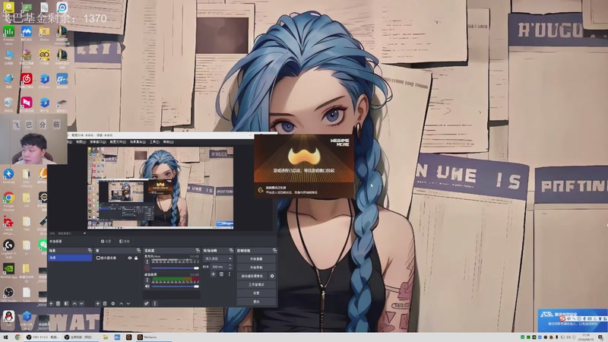This screenshot has height=342, width=608.
Task: Adjust desktop audio volume slider in mixer
Action: pyautogui.click(x=175, y=287)
